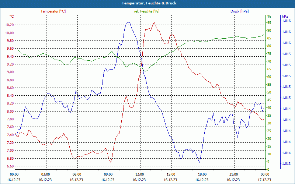Image resolution: width=295 pixels, height=184 pixels.
Task: Click the chart title 'Temperatur, Feuchte & Druck'
Action: (x=149, y=3)
